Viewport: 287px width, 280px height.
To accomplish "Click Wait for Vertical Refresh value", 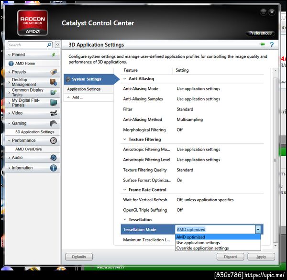I will pos(205,200).
